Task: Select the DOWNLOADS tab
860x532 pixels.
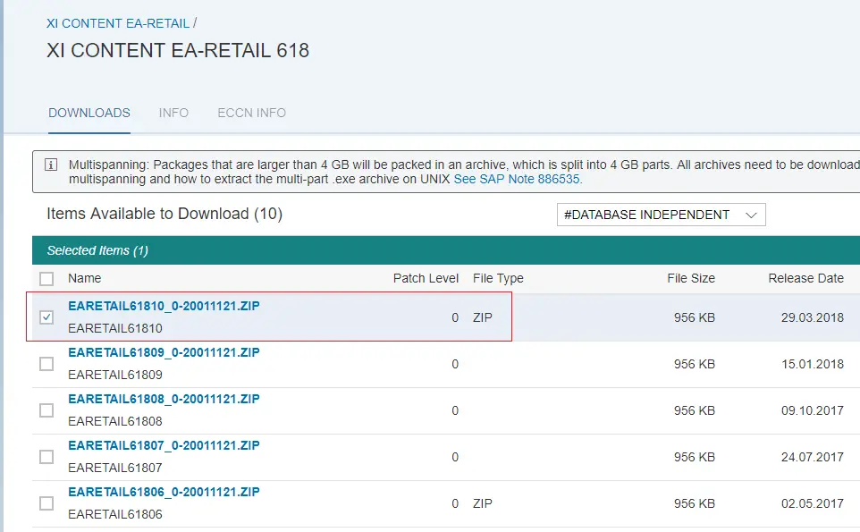Action: coord(89,113)
